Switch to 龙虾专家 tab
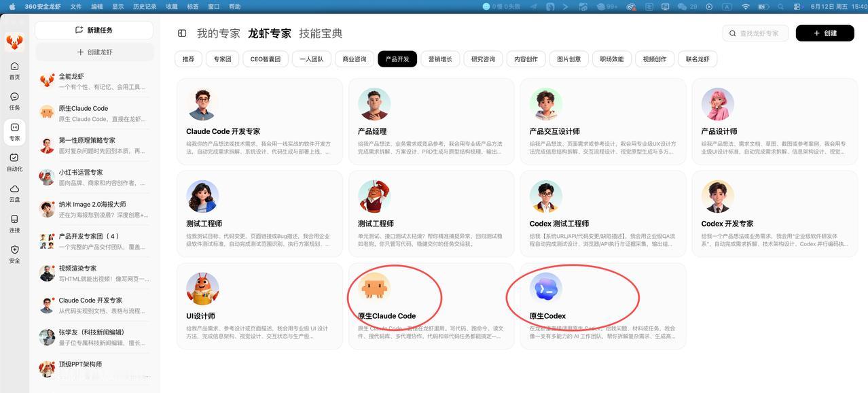This screenshot has height=393, width=868. click(269, 33)
